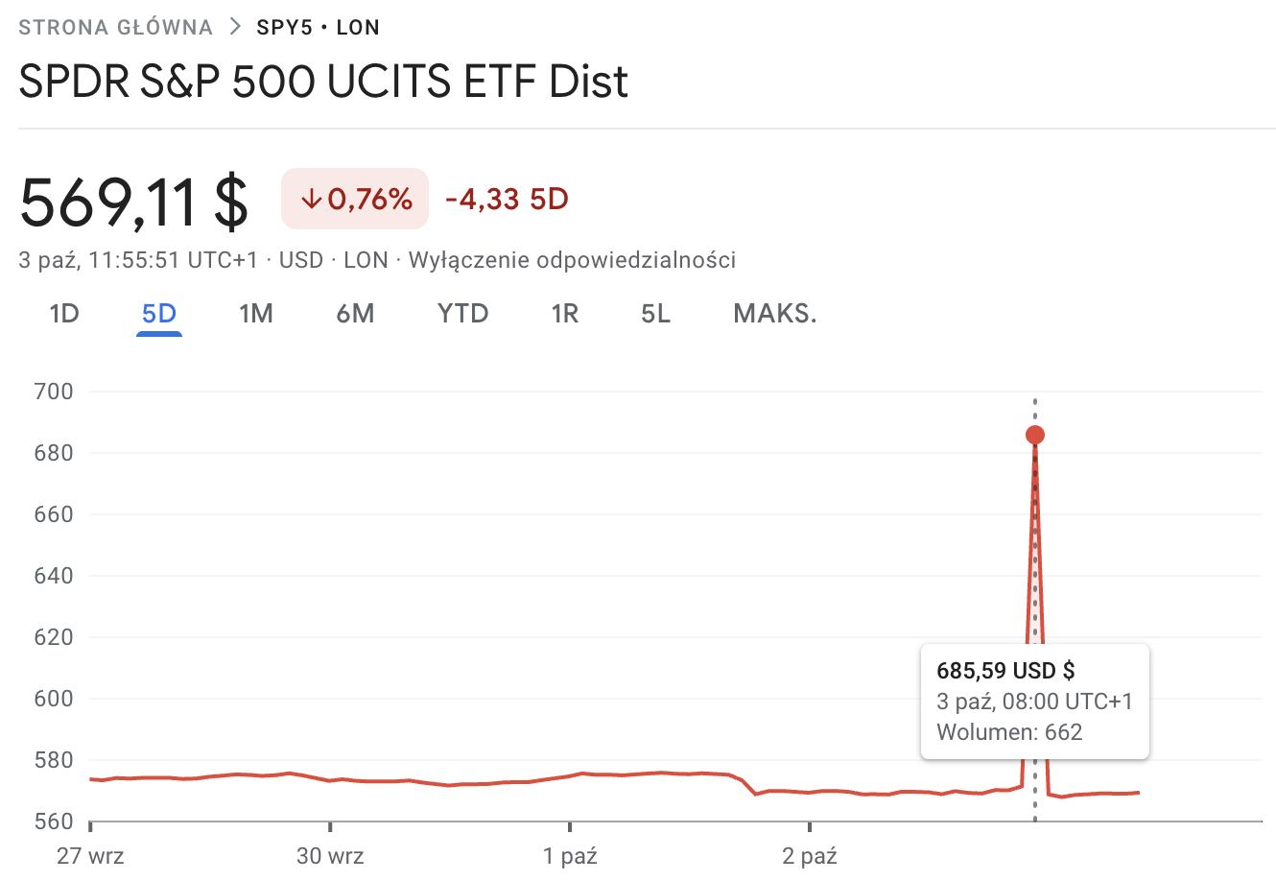This screenshot has height=881, width=1276.
Task: Choose the 1R yearly range
Action: [565, 314]
